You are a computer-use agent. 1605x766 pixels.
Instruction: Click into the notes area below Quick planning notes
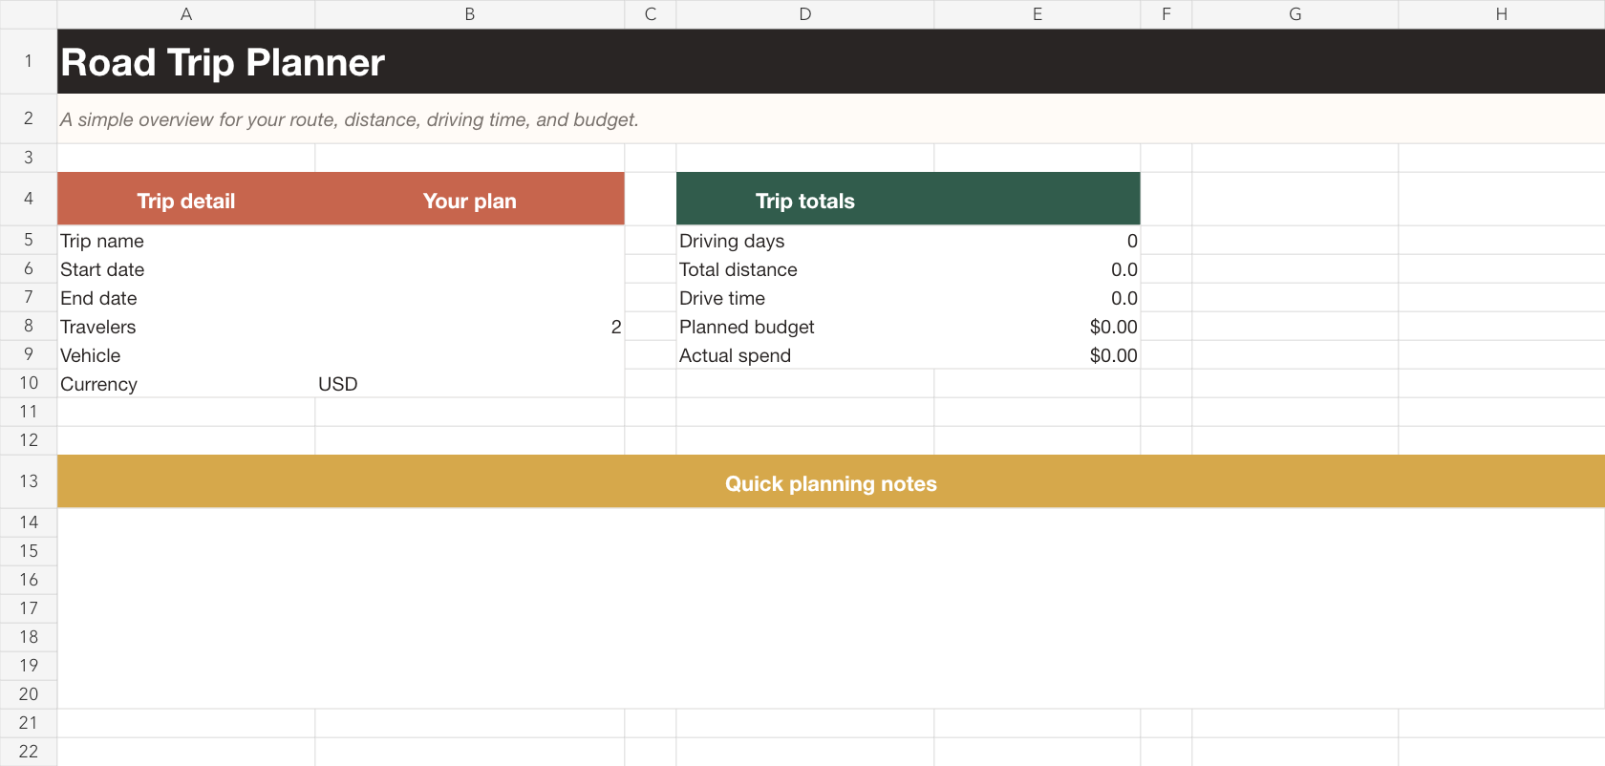pos(831,608)
